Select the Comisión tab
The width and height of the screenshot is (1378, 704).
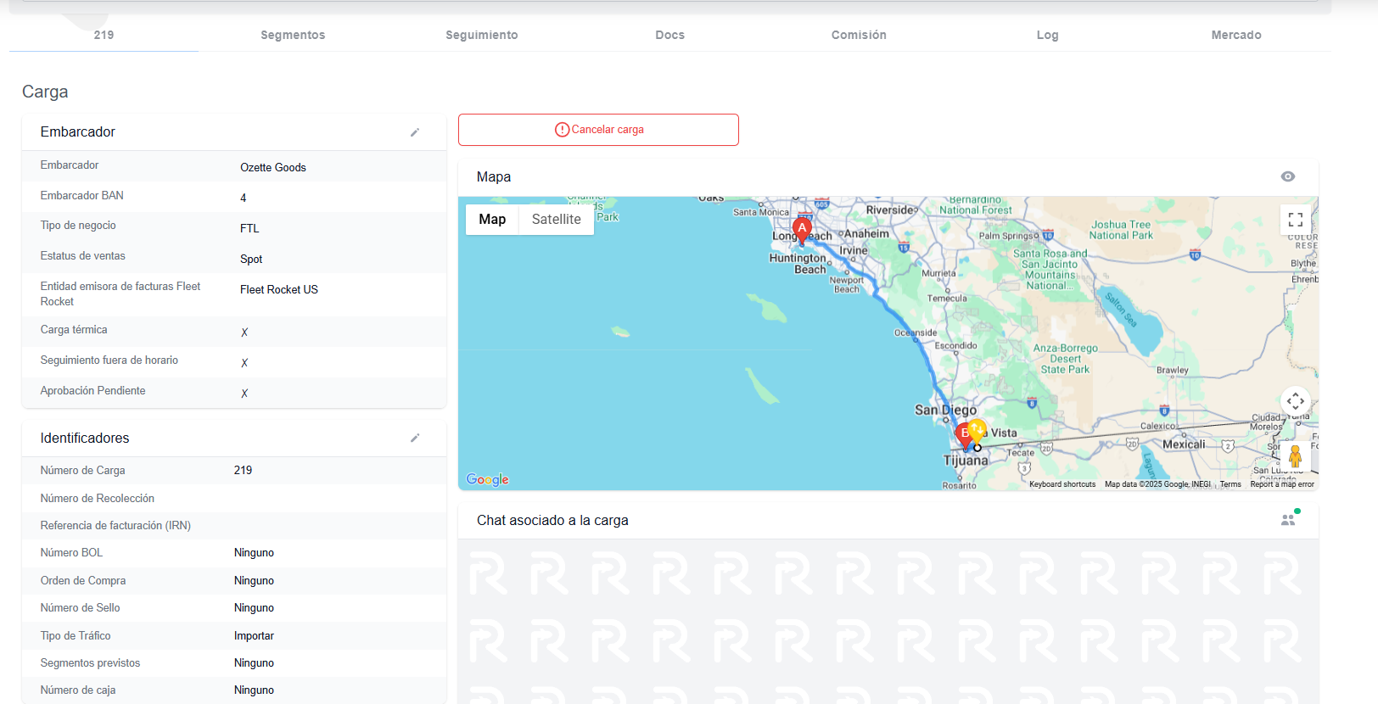[859, 35]
